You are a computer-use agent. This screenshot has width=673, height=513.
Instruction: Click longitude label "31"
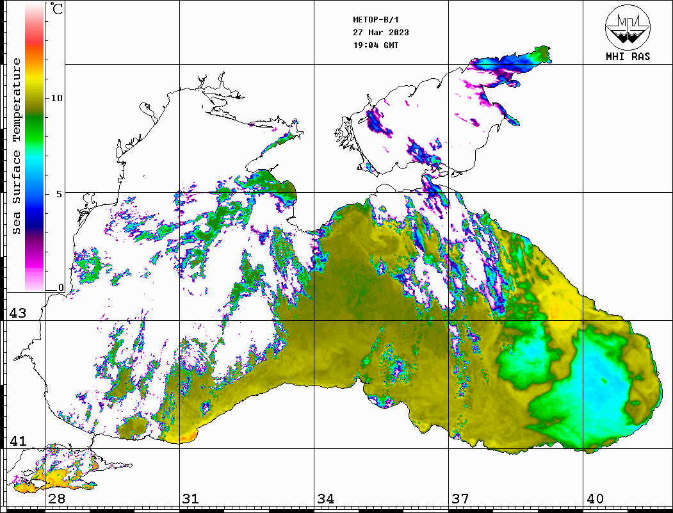(191, 498)
